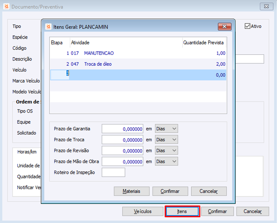
Task: Click Confirmar in the Documento/Preventiva window
Action: coord(218,211)
